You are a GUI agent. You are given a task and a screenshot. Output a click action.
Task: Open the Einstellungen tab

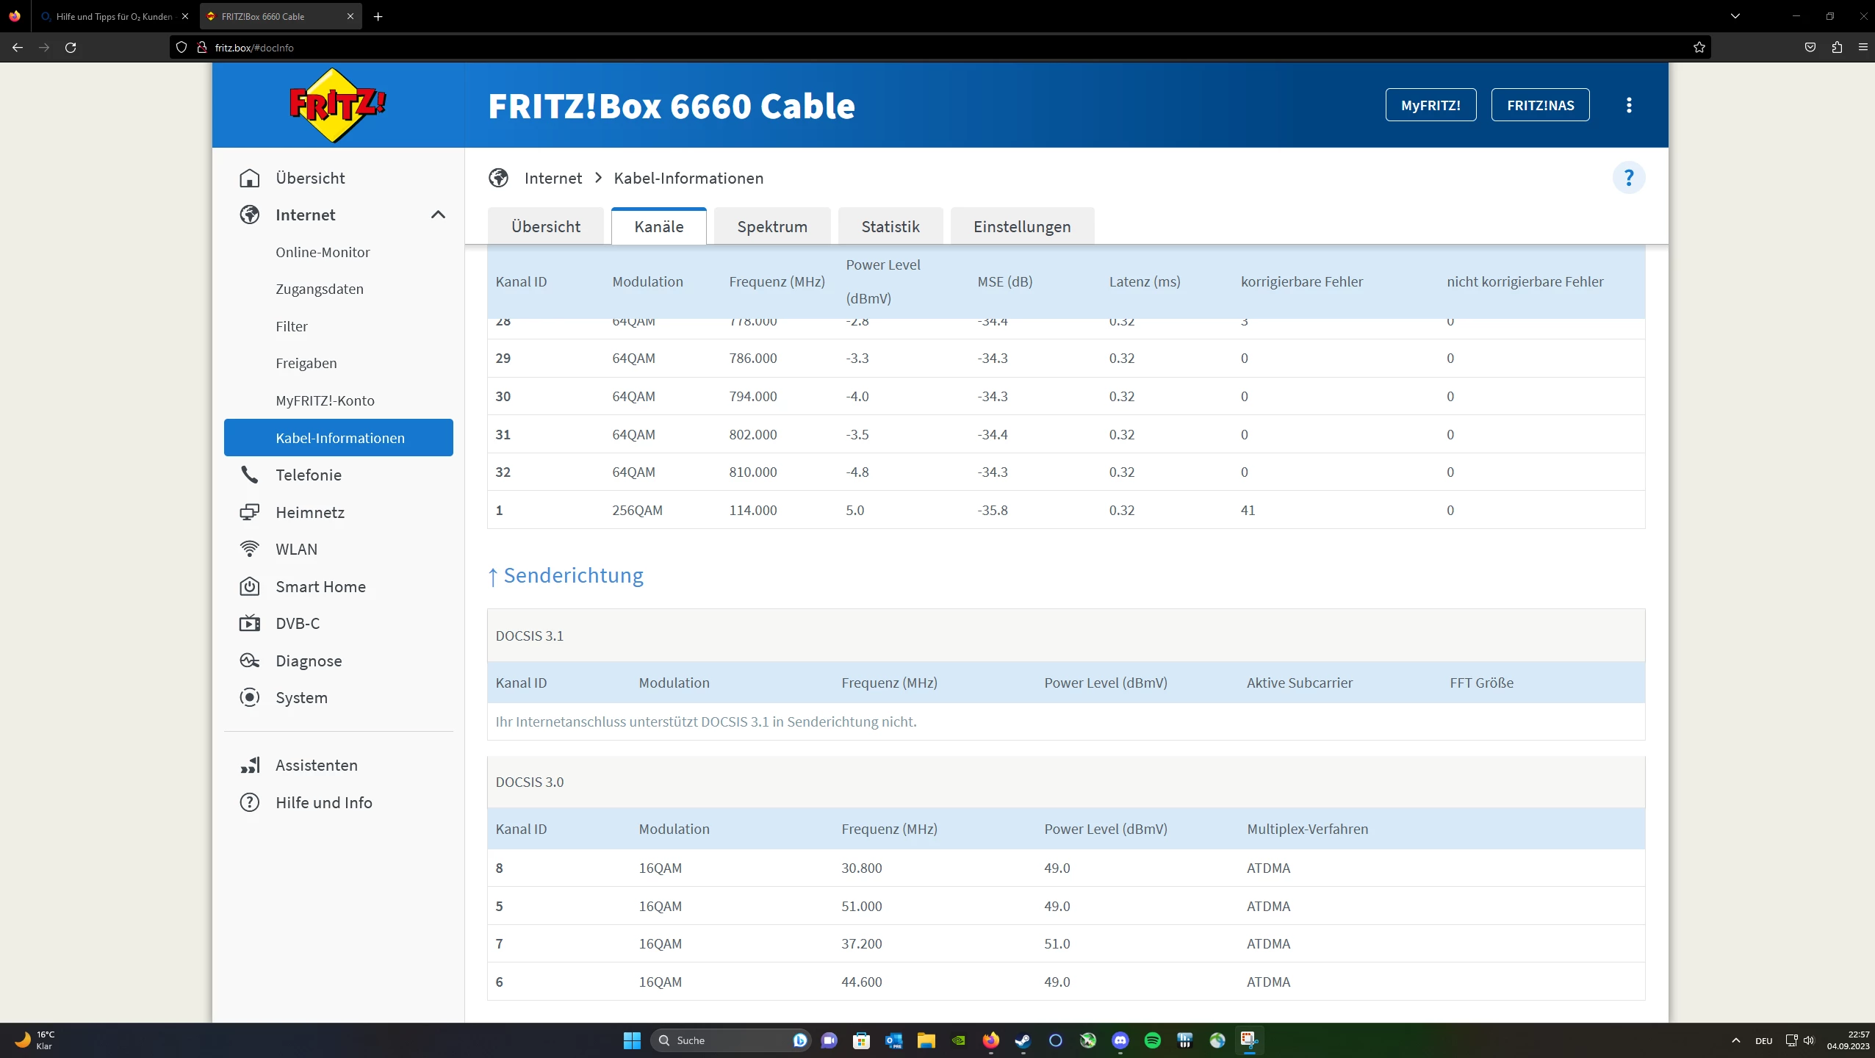[1021, 226]
